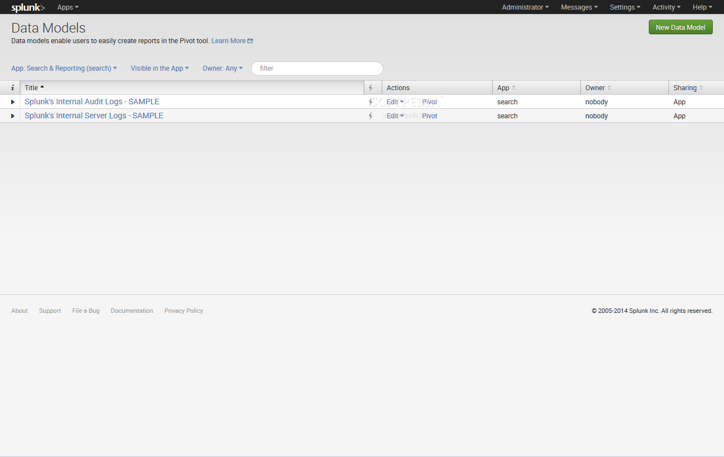The image size is (724, 457).
Task: Click the Splunk logo
Action: coord(28,7)
